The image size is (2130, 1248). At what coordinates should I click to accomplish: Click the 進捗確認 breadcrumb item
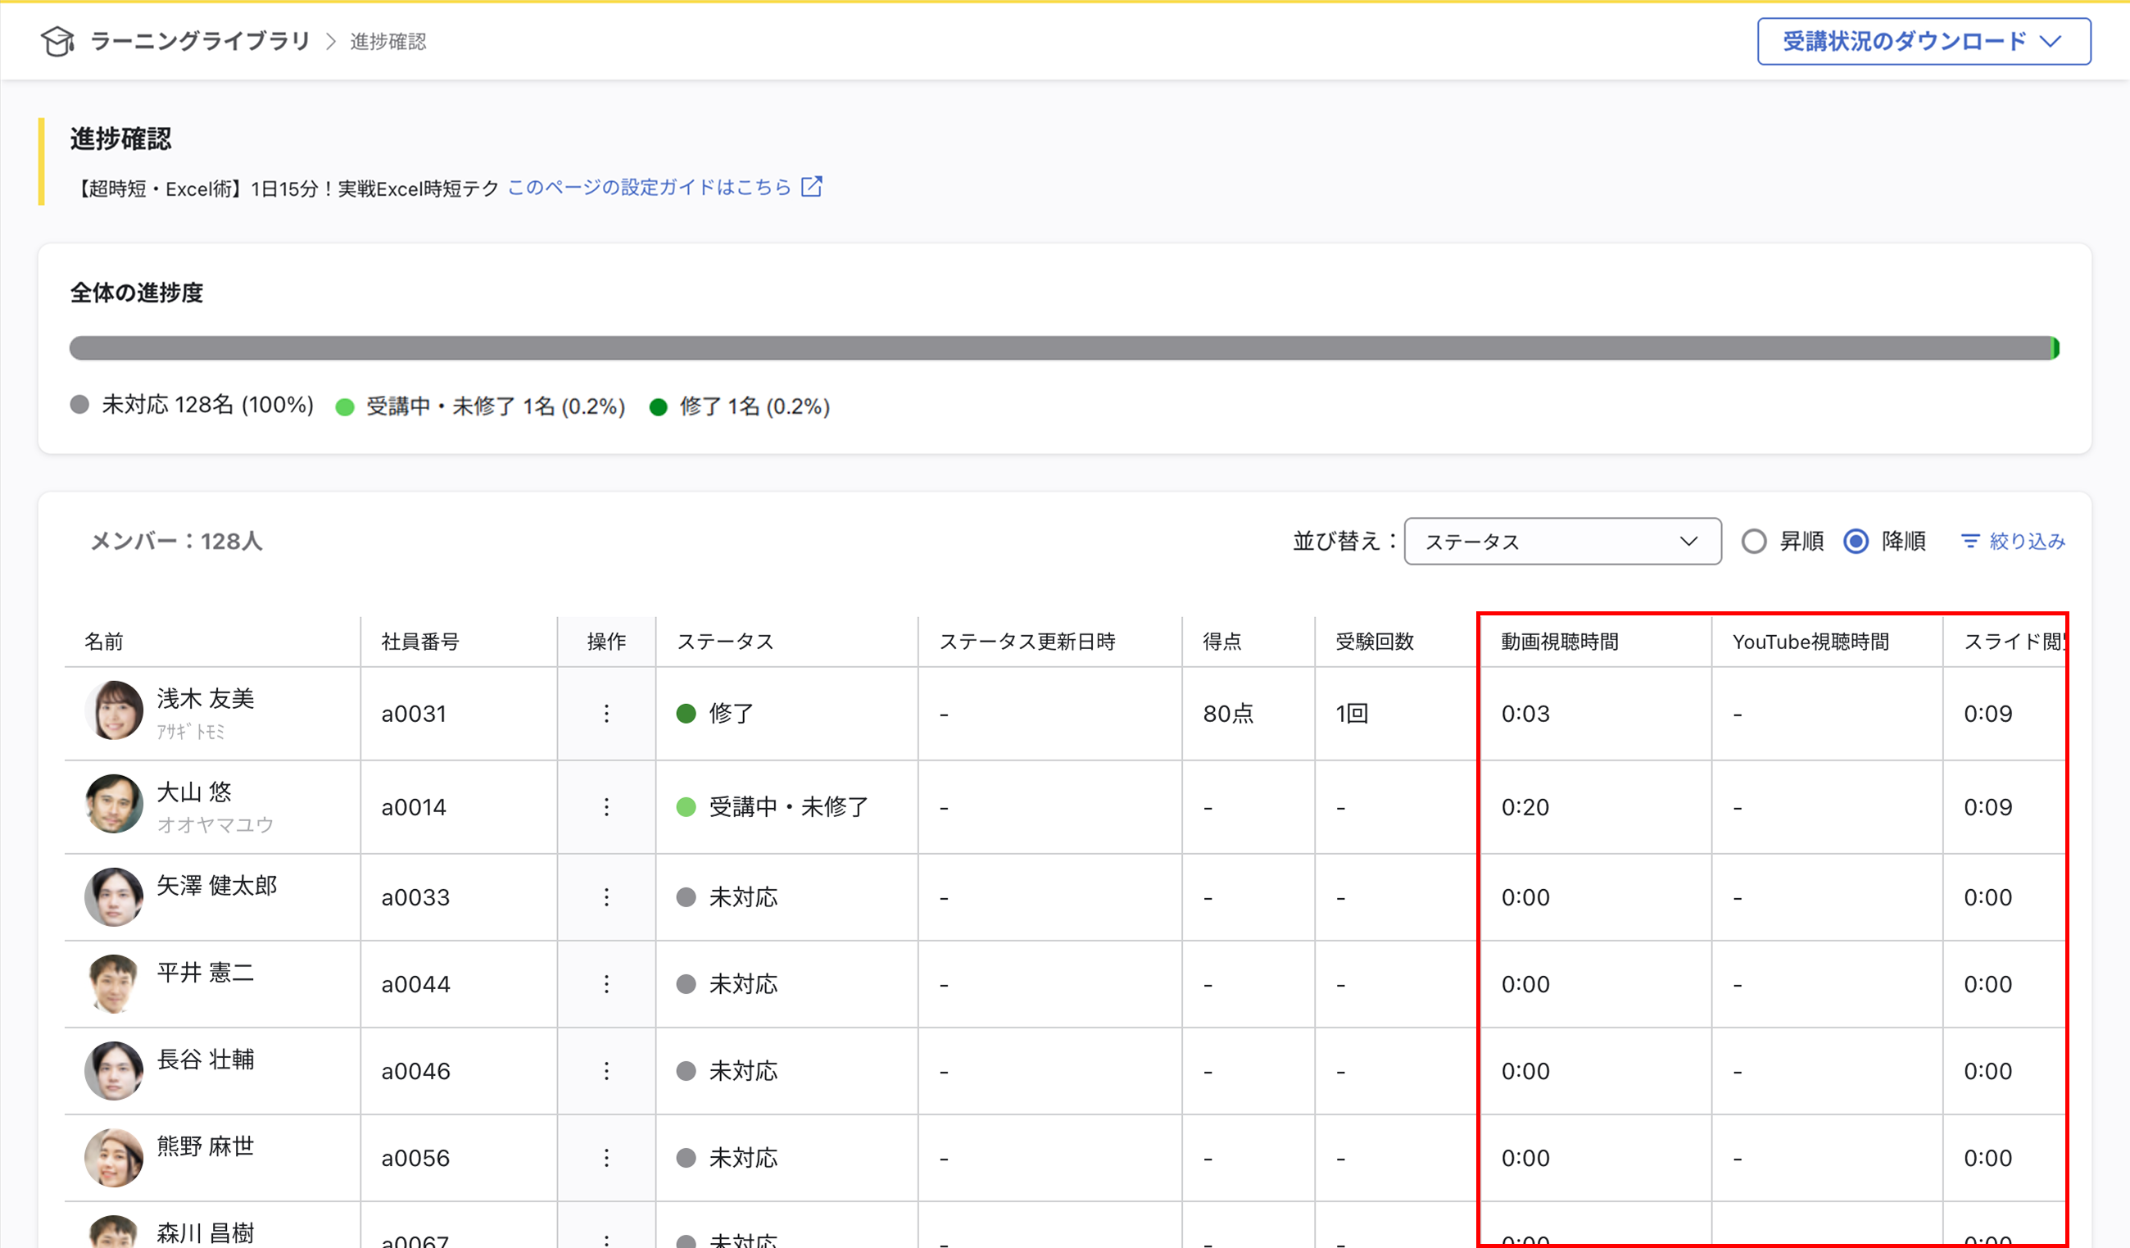pyautogui.click(x=387, y=41)
